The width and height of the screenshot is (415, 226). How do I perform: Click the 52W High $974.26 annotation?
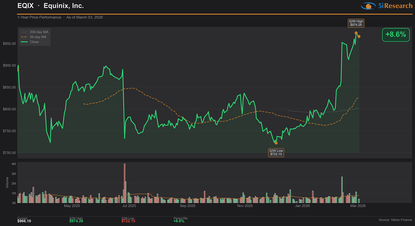pyautogui.click(x=356, y=23)
